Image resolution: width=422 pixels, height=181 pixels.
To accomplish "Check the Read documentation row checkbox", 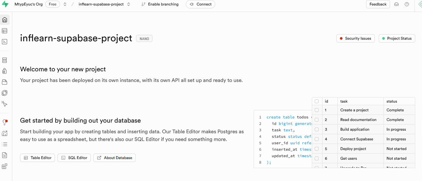I will [x=317, y=120].
